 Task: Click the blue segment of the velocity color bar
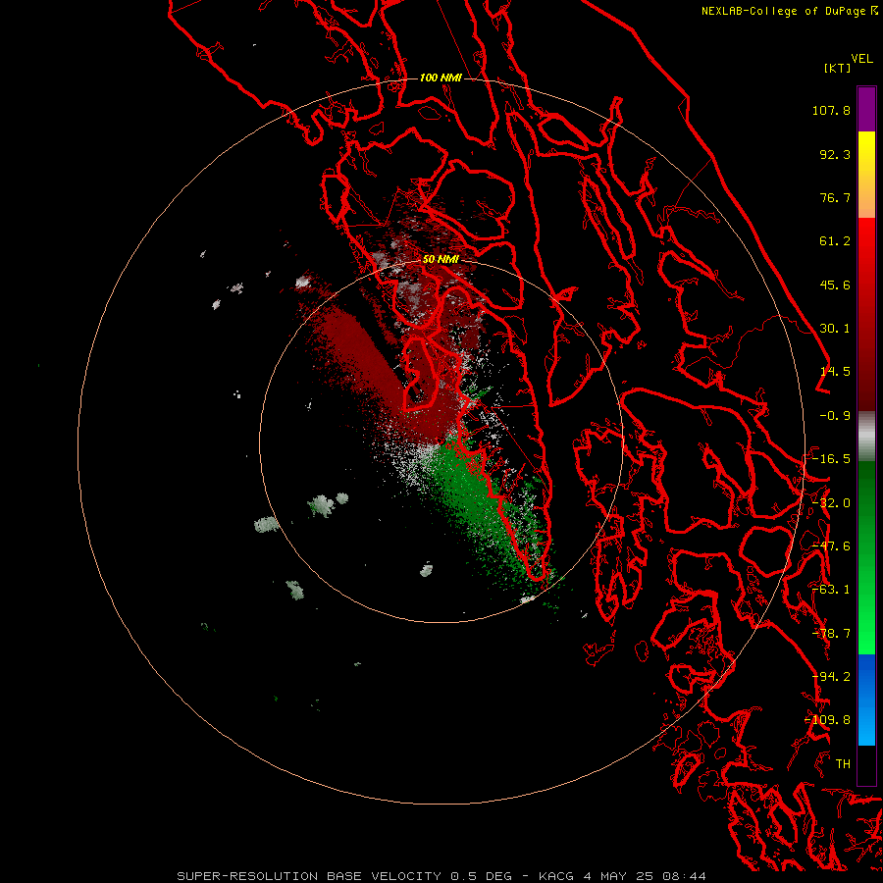click(x=866, y=700)
